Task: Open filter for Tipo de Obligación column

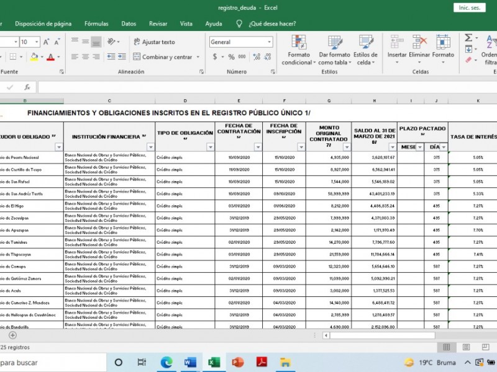Action: [x=211, y=147]
